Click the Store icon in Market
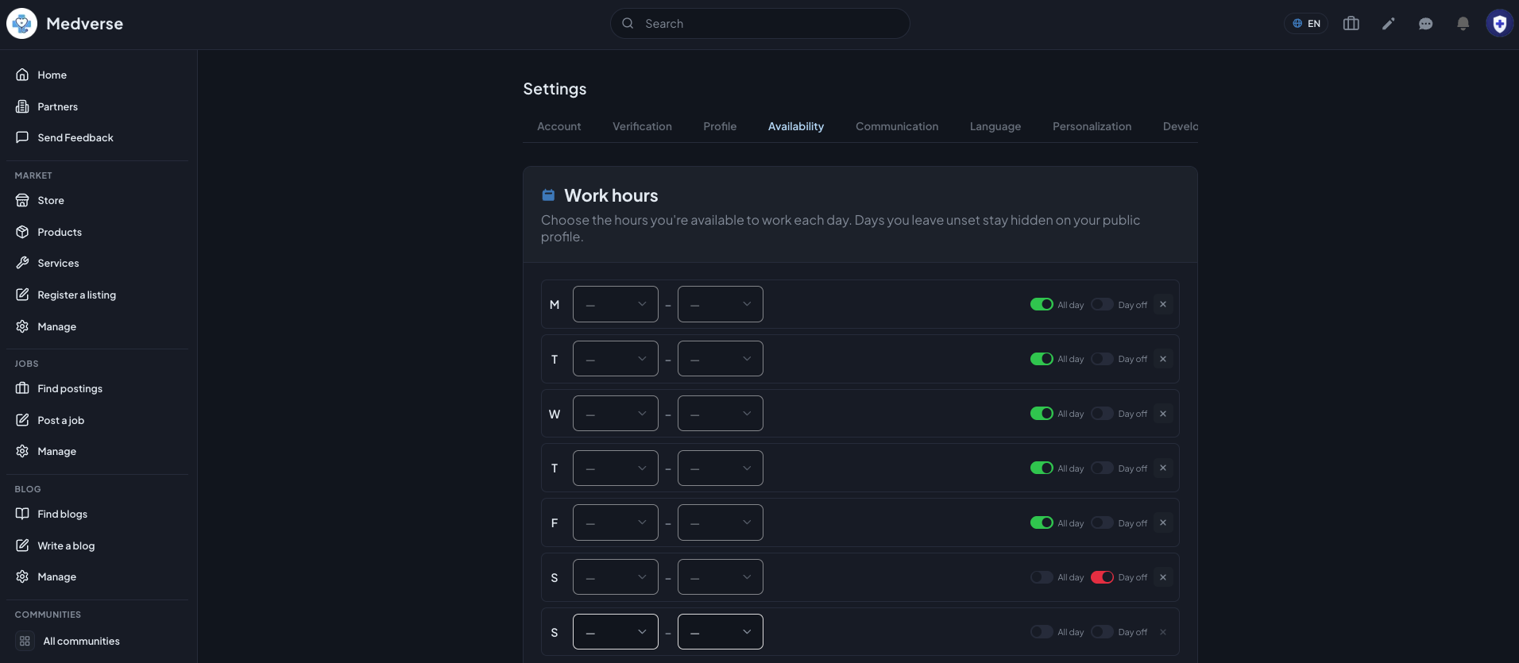The image size is (1519, 663). 22,200
